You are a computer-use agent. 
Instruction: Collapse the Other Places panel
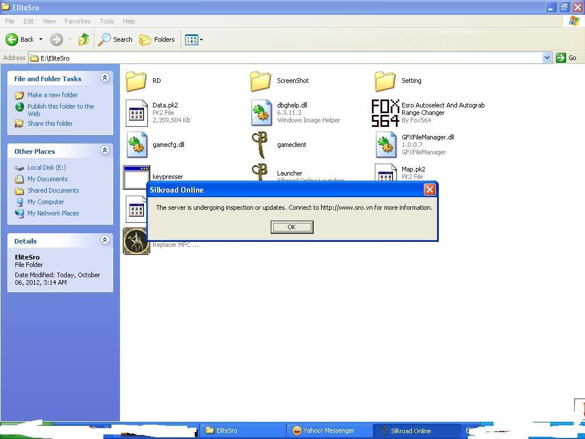pyautogui.click(x=105, y=150)
